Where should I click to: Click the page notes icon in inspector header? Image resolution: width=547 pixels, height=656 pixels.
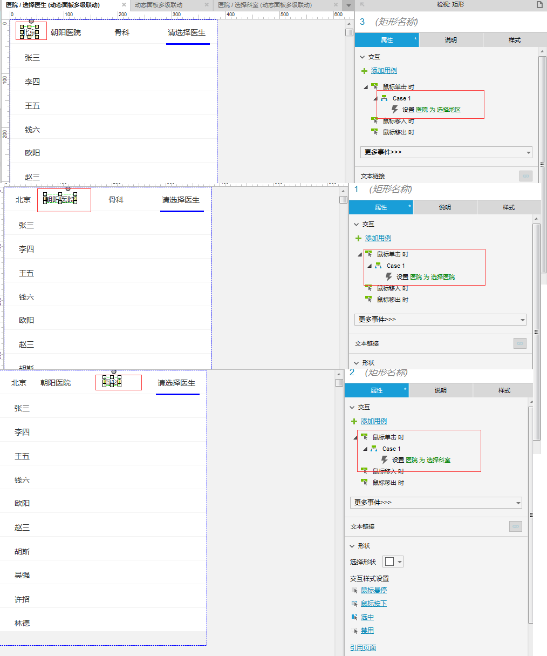(539, 5)
